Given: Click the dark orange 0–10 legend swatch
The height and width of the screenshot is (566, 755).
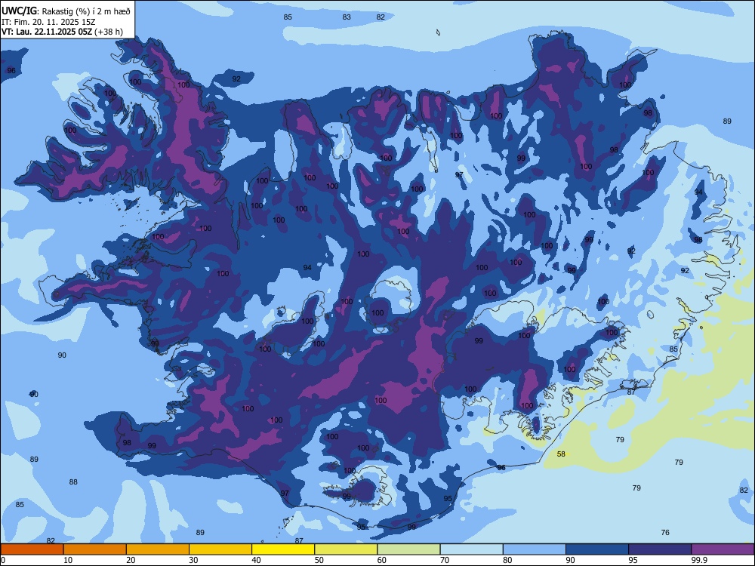Looking at the screenshot, I should coord(32,549).
